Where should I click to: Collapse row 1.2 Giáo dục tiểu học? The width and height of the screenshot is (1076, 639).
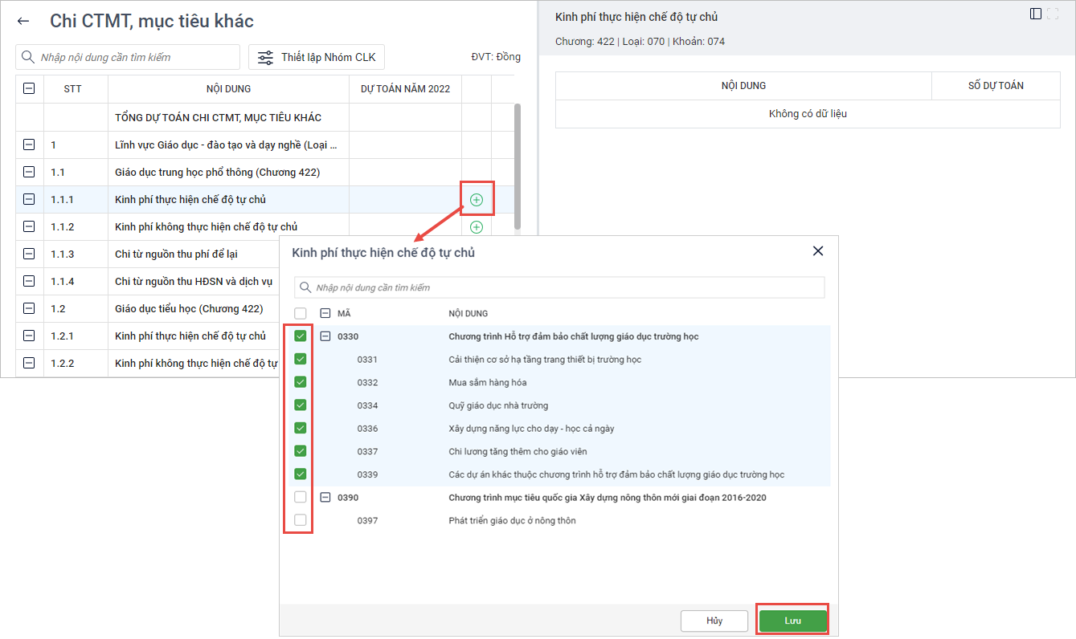click(30, 308)
